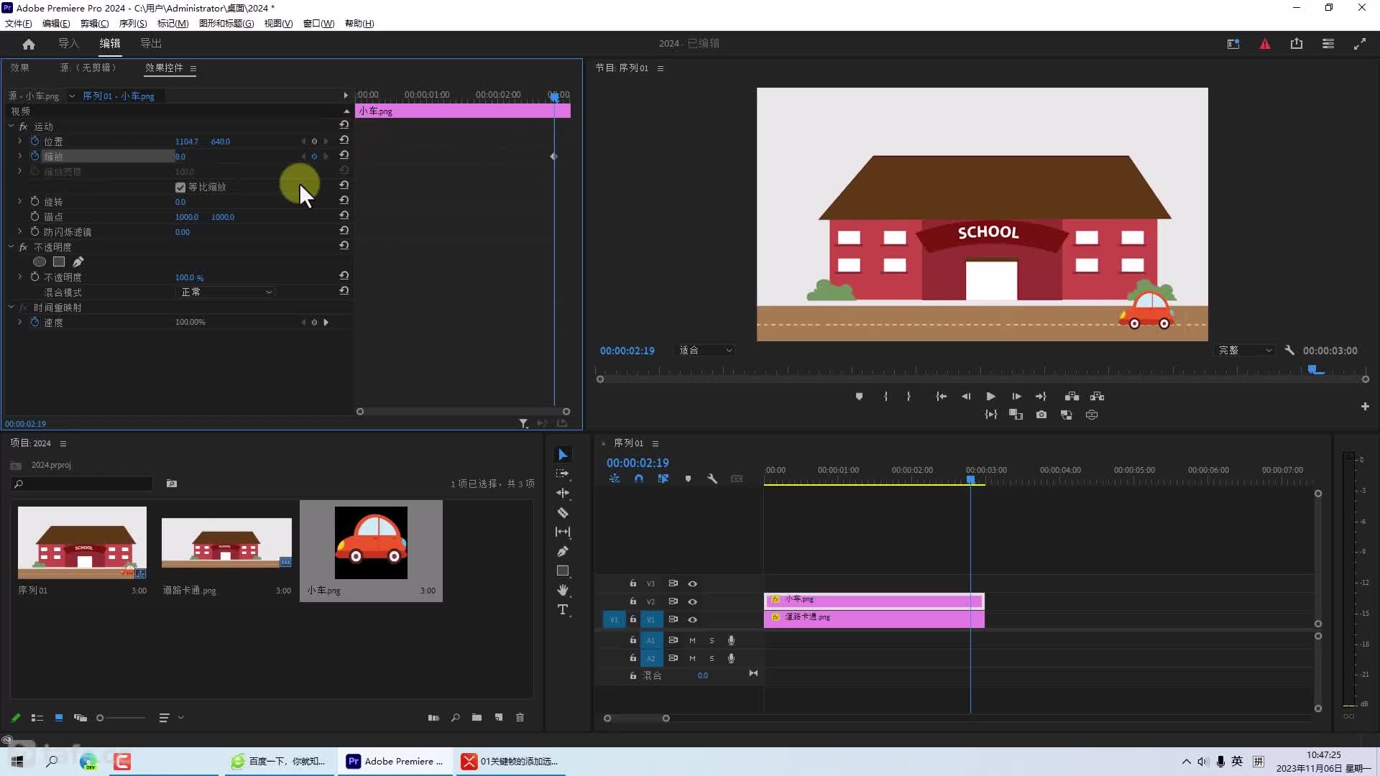
Task: Mute audio track A1
Action: pyautogui.click(x=692, y=640)
